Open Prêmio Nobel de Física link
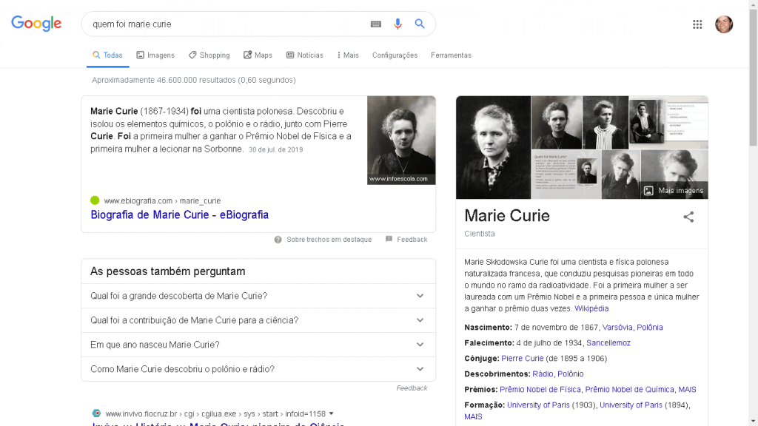Image resolution: width=758 pixels, height=426 pixels. pyautogui.click(x=540, y=389)
